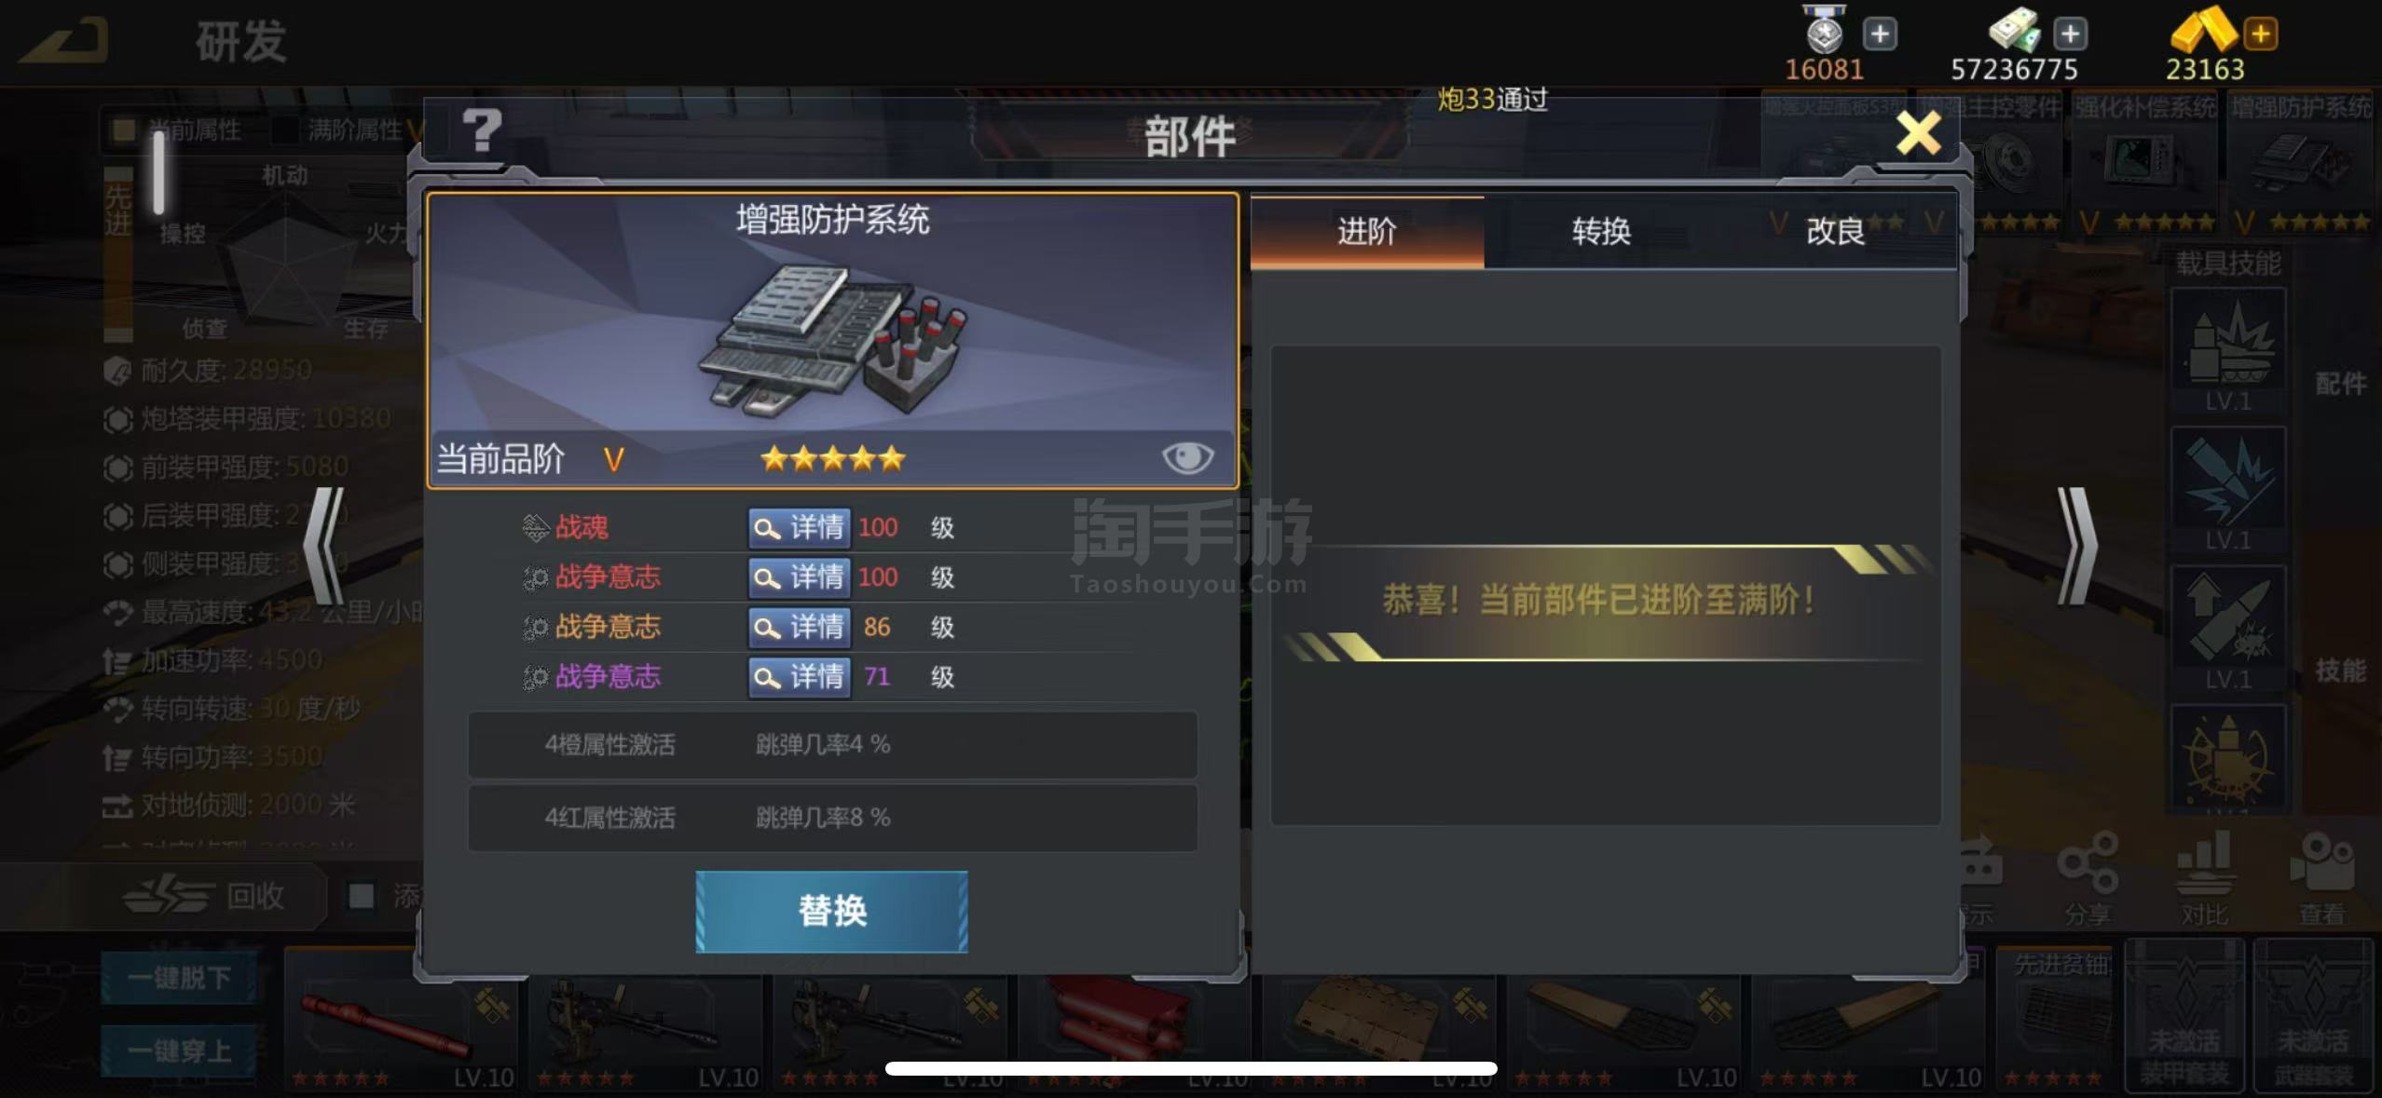2382x1098 pixels.
Task: Add gold bars with the plus icon
Action: tap(2261, 34)
